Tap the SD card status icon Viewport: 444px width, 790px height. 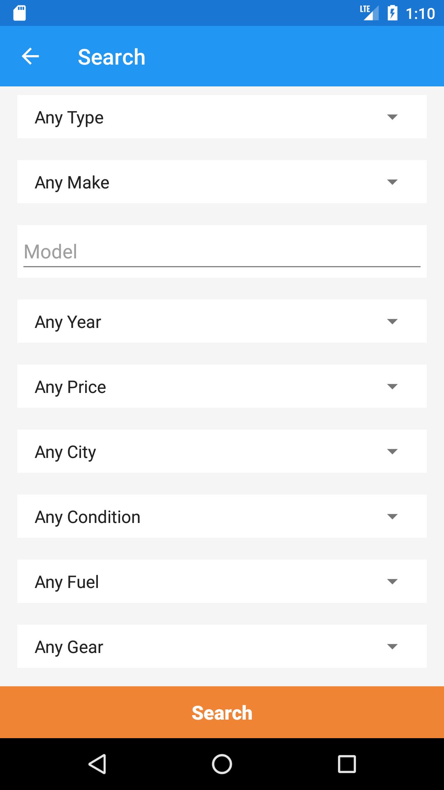[x=19, y=13]
